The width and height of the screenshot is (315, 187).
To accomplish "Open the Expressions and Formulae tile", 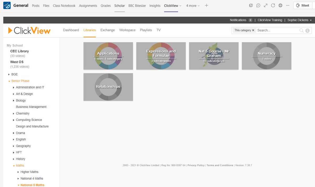I will pos(161,56).
